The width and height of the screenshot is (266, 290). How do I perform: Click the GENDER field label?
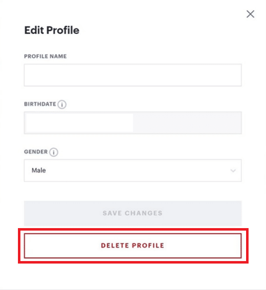pyautogui.click(x=36, y=152)
